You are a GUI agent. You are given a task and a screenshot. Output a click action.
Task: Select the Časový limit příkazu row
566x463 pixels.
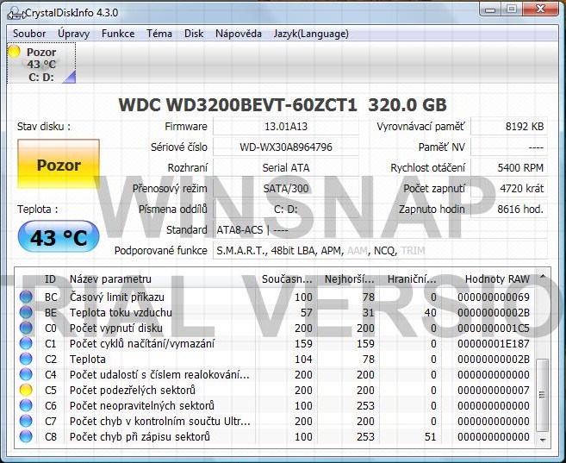[275, 297]
